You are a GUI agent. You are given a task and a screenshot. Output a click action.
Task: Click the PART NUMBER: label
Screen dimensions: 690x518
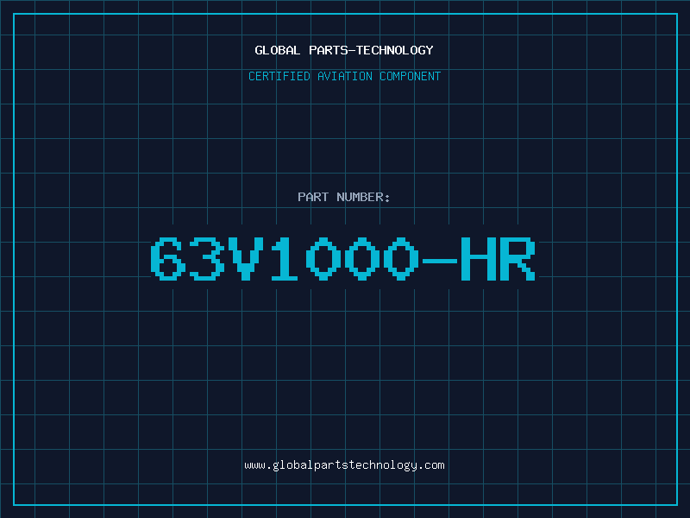pos(344,197)
